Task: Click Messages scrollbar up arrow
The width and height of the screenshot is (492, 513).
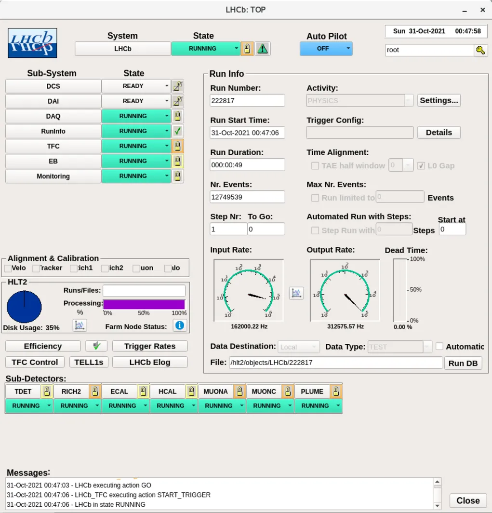Action: 438,482
